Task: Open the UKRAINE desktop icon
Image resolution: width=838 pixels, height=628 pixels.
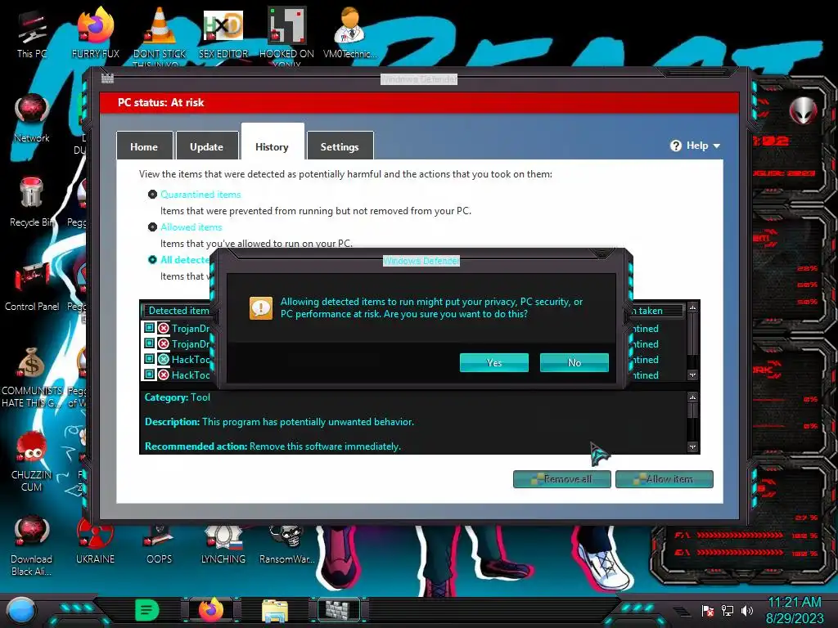Action: click(96, 541)
